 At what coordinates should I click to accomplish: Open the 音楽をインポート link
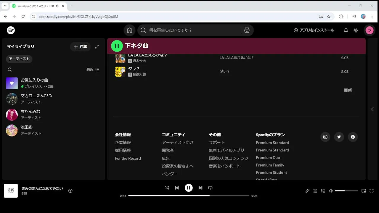click(225, 166)
